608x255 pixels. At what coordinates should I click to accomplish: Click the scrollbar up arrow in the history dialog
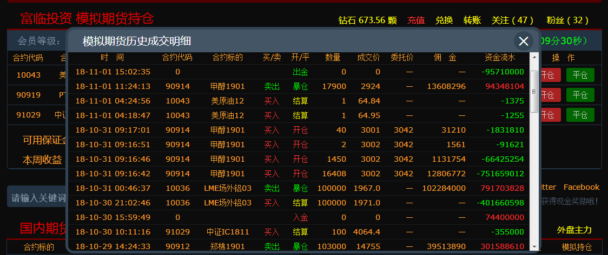coord(534,57)
